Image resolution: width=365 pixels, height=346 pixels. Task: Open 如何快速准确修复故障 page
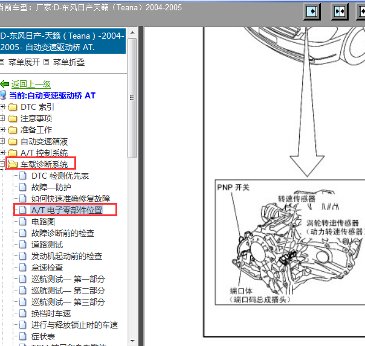coord(71,199)
